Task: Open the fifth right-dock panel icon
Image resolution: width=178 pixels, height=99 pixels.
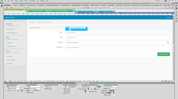Action: click(176, 18)
